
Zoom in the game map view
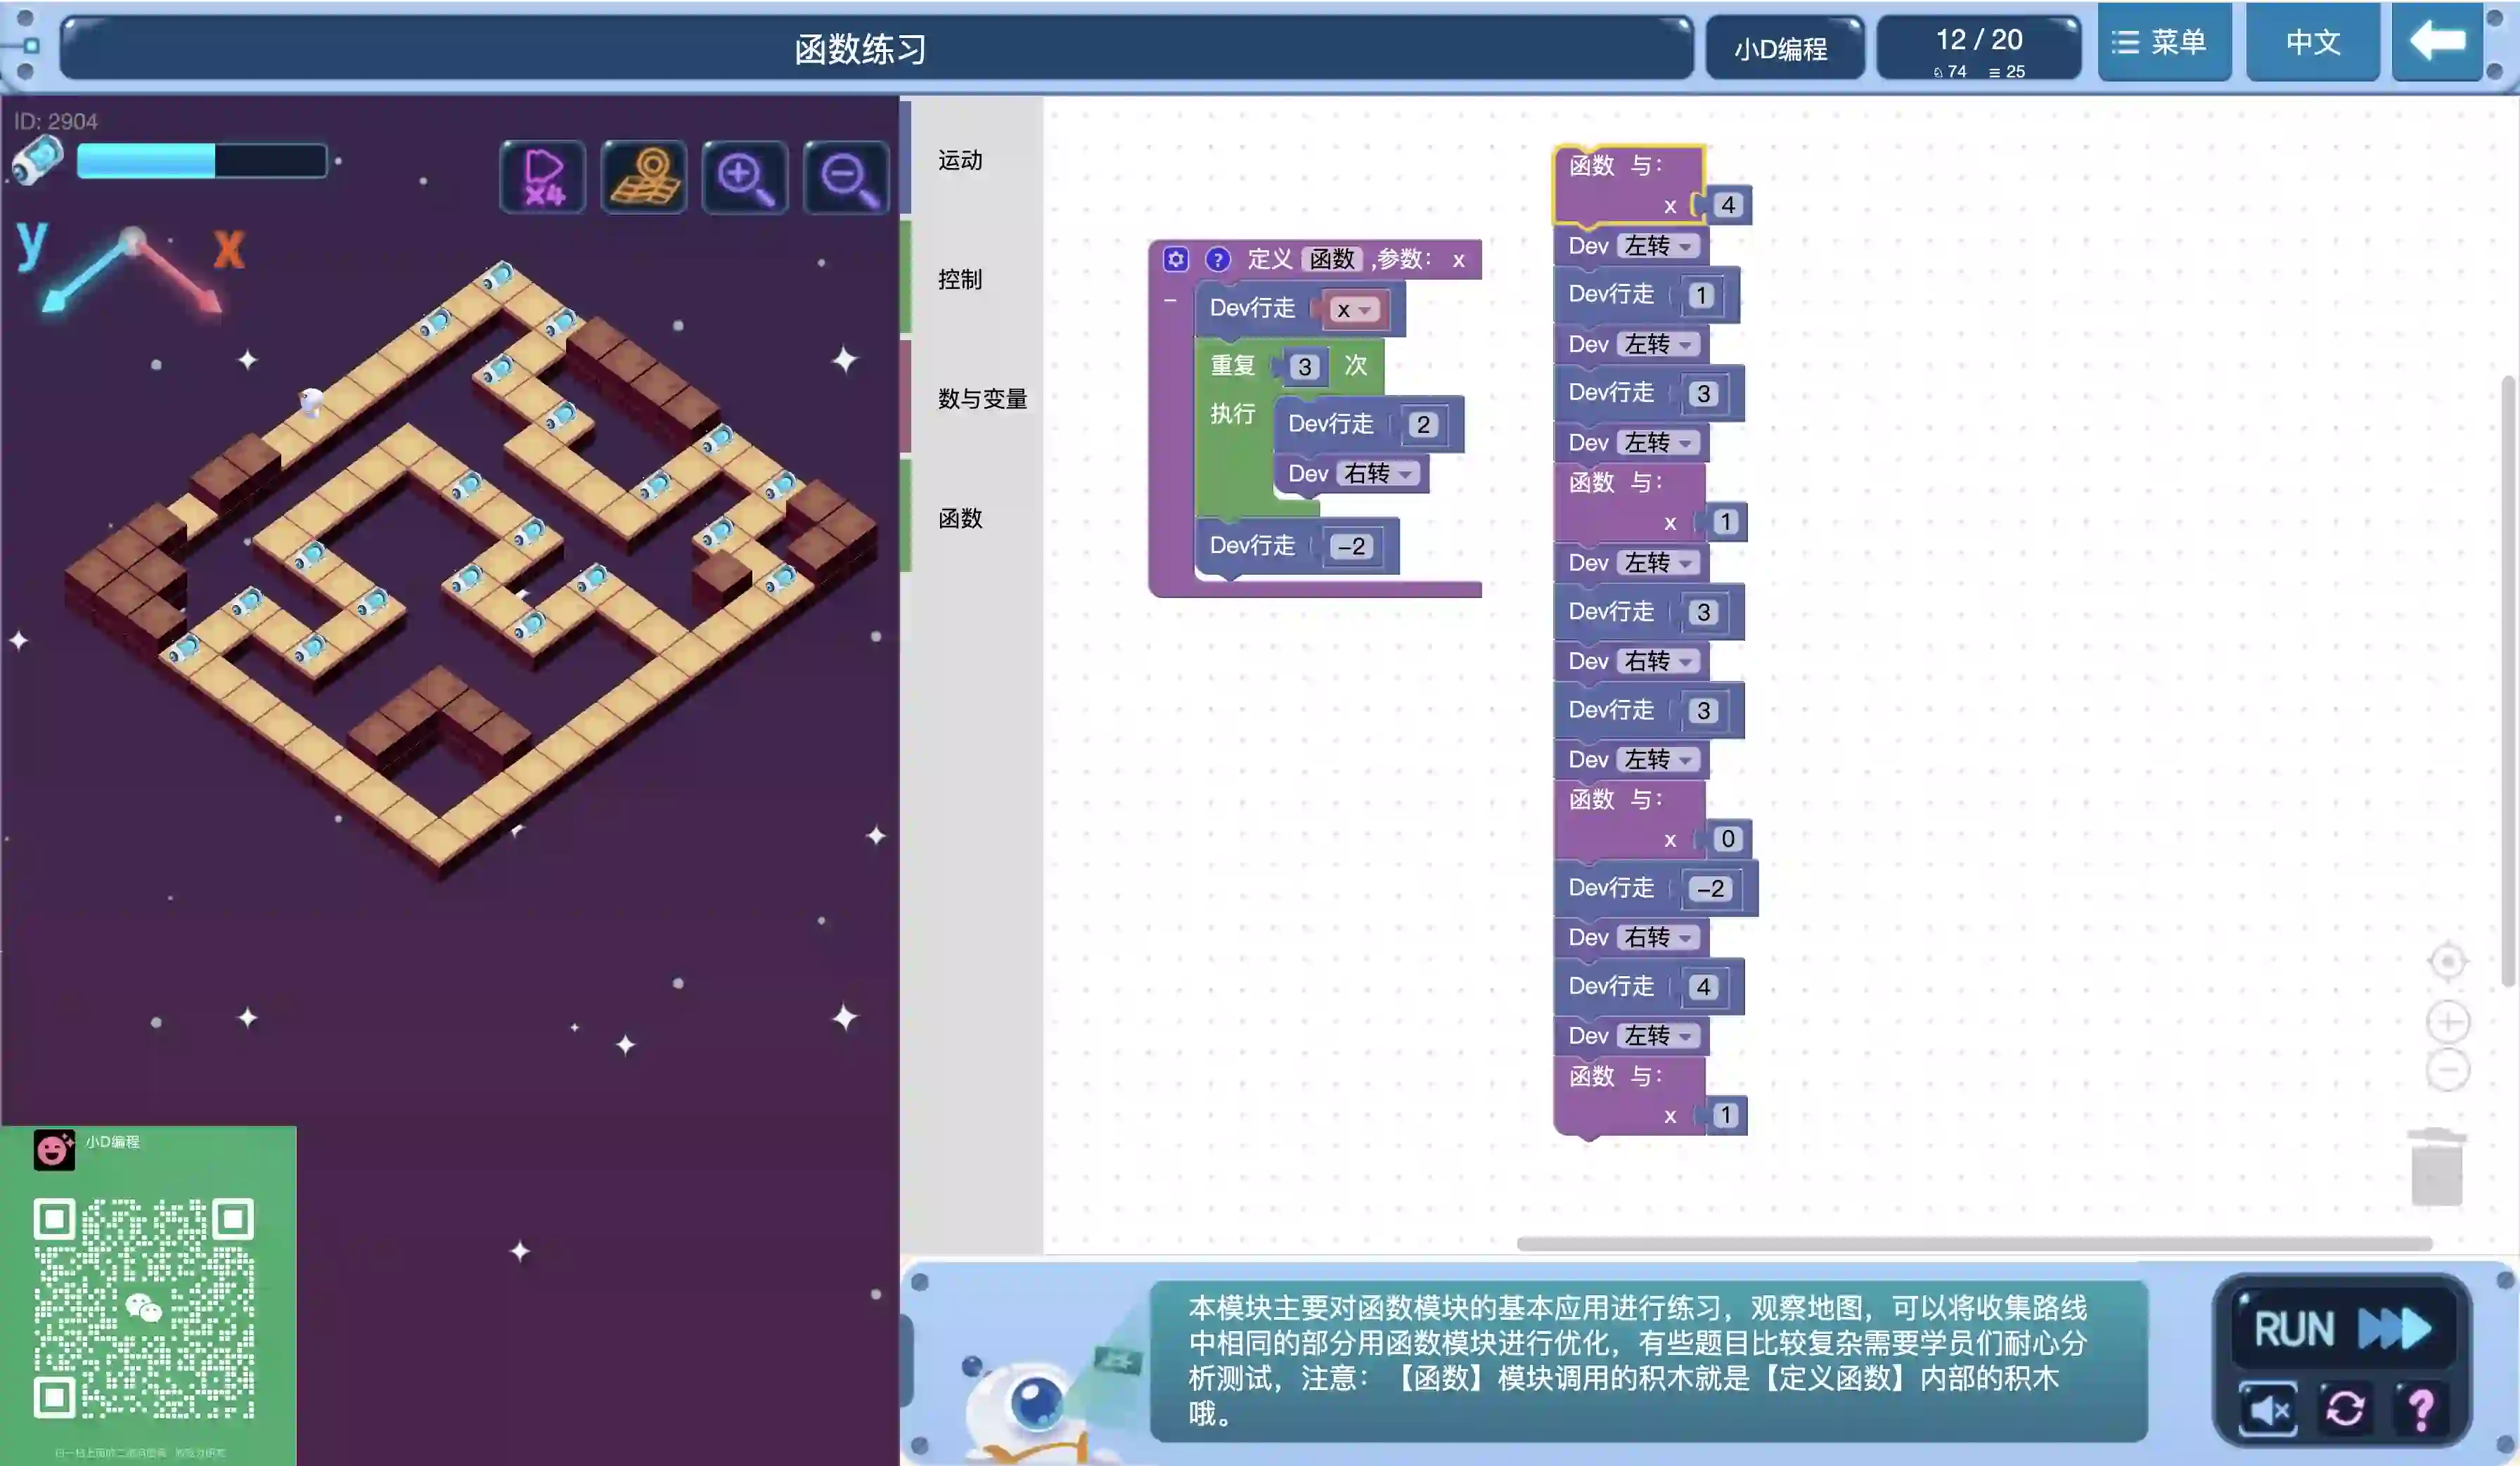(744, 178)
